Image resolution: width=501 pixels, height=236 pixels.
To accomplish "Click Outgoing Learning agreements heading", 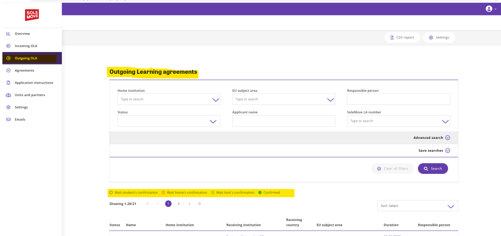I will click(x=153, y=72).
